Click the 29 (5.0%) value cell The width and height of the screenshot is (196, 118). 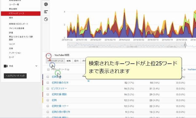[155, 94]
